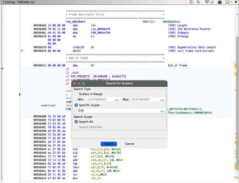Click the '// .text' section comment
The width and height of the screenshot is (239, 183).
pyautogui.click(x=72, y=73)
